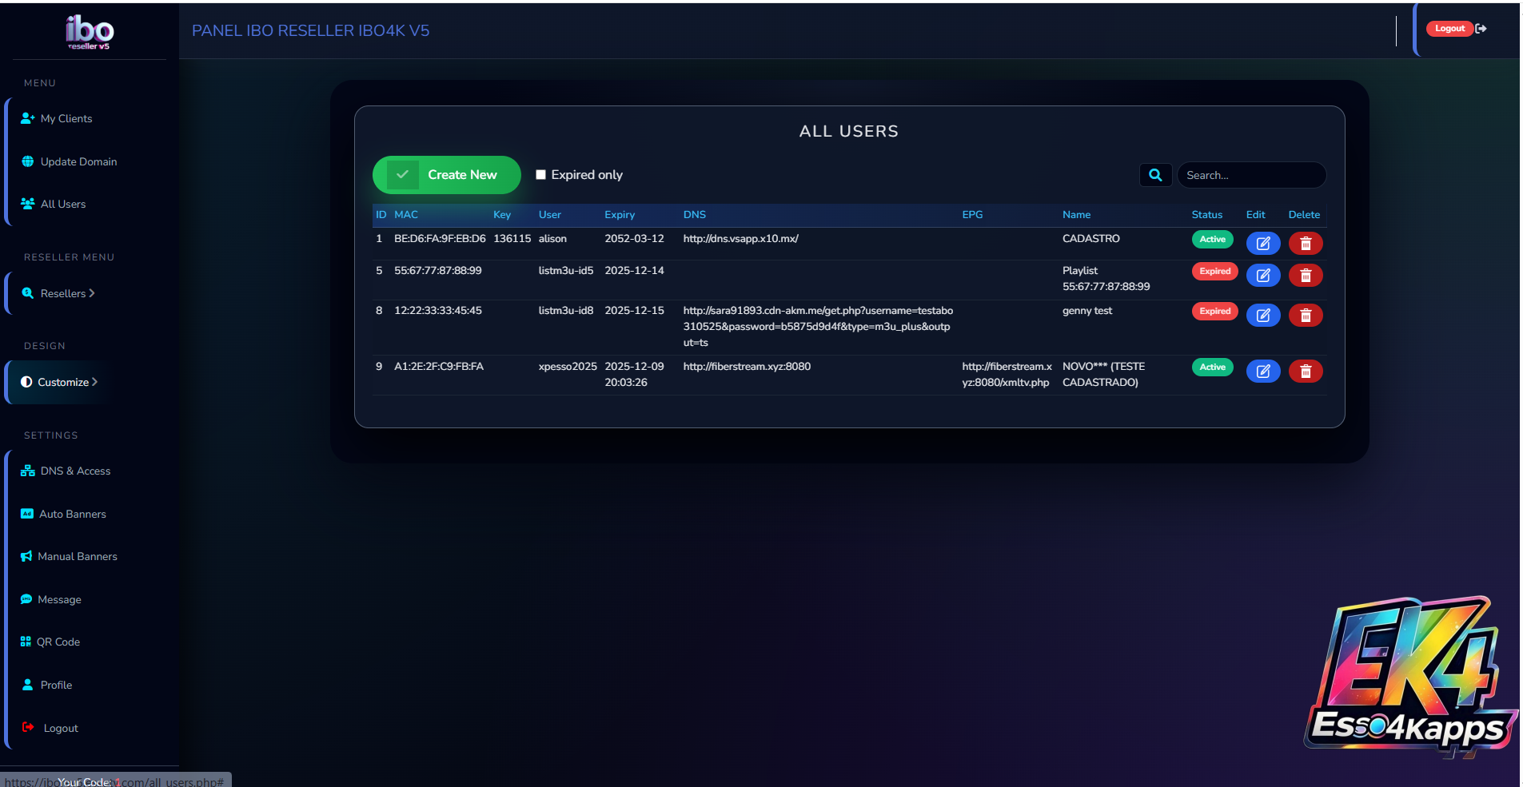Enable the Expired only checkbox
Image resolution: width=1523 pixels, height=787 pixels.
541,175
